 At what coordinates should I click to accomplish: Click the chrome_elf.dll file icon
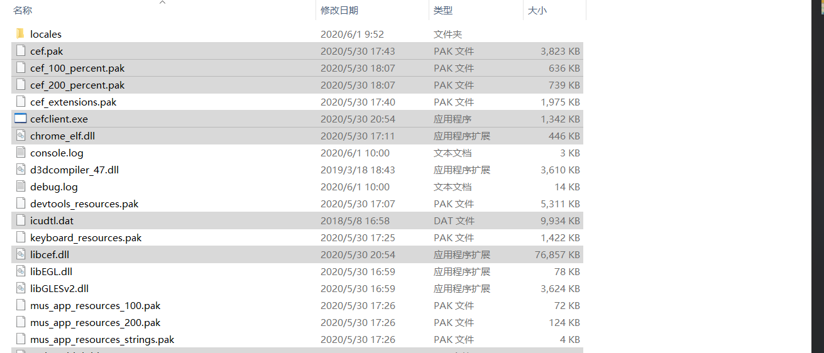20,136
